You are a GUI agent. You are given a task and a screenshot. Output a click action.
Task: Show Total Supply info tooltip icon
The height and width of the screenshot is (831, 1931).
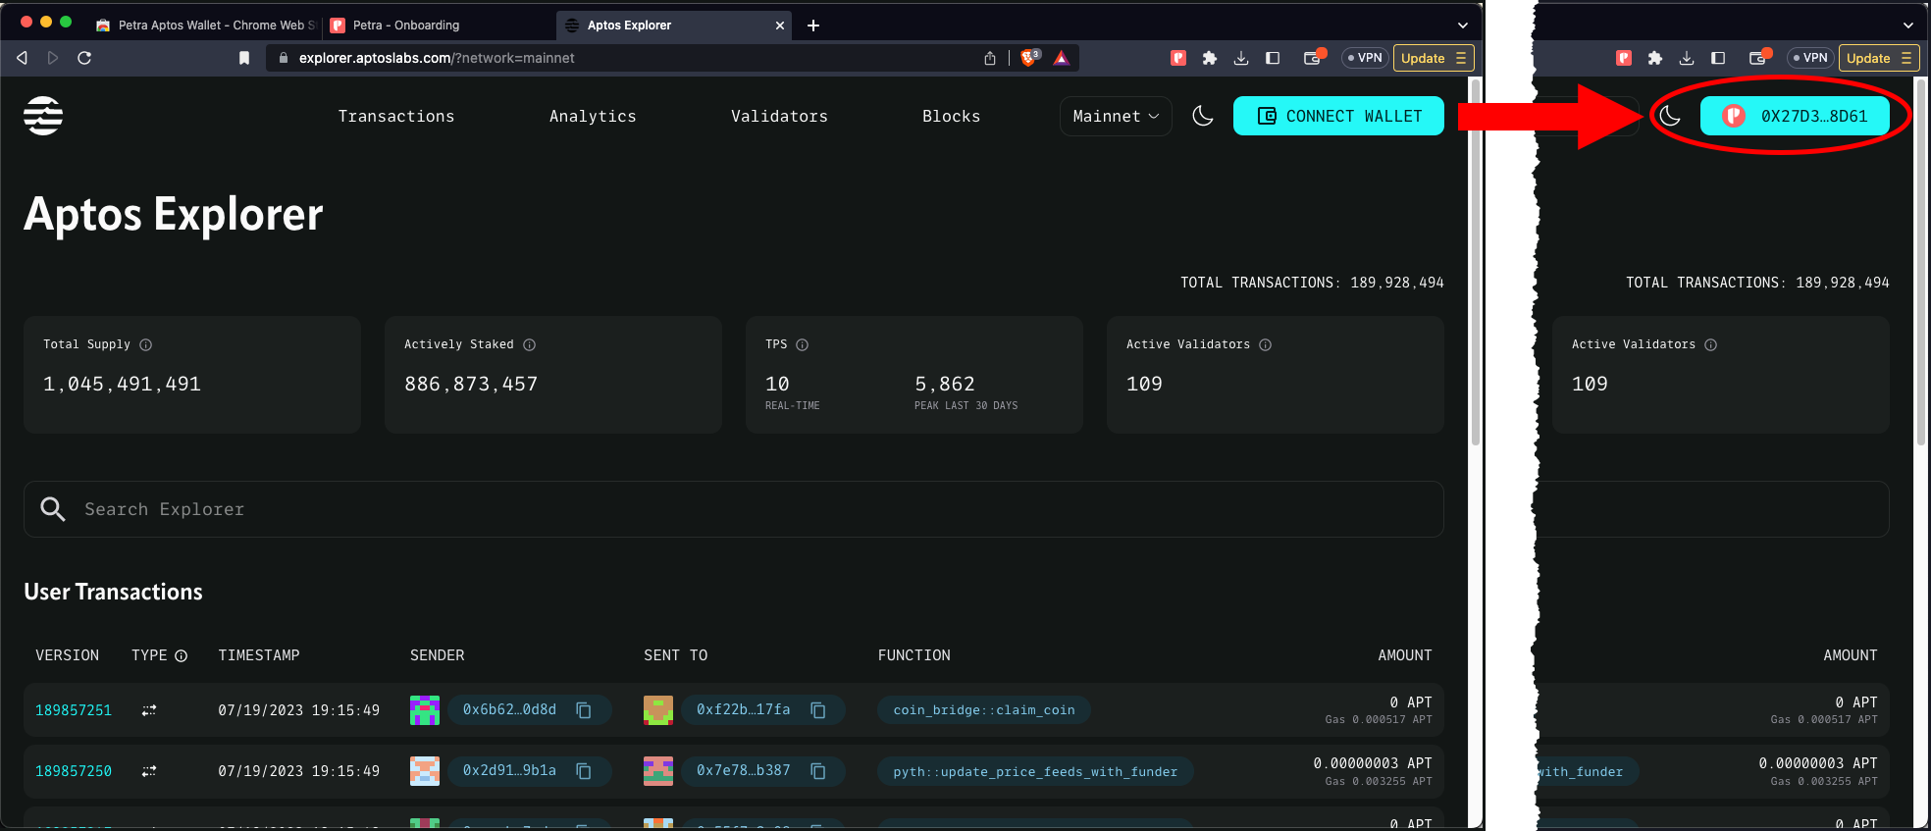(x=146, y=344)
